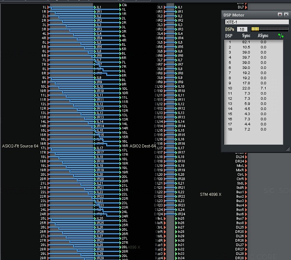Select the Sync value 5.9 of DSP 13
291x260 pixels.
coord(247,103)
